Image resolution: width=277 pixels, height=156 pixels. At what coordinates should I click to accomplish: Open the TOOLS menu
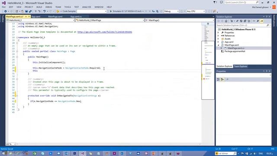68,7
